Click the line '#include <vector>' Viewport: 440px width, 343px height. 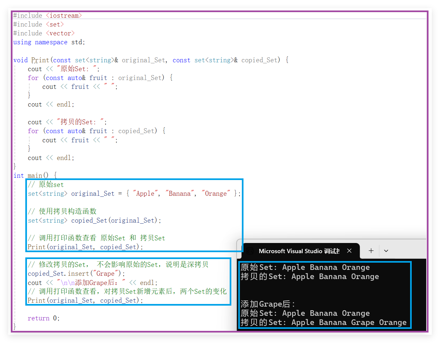tap(44, 33)
